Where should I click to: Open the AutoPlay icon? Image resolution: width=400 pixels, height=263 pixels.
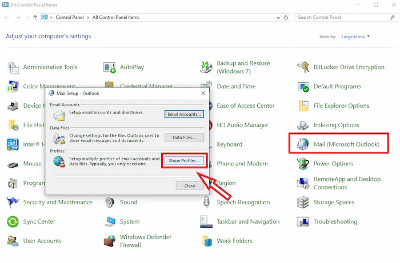point(110,67)
